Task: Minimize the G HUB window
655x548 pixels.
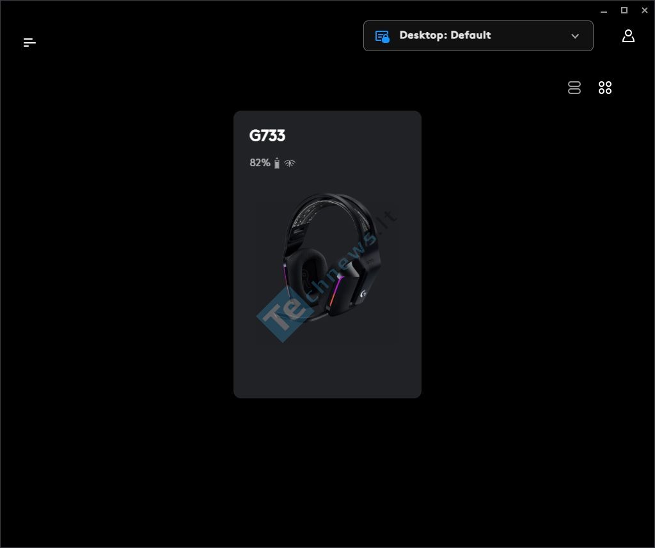Action: click(x=604, y=12)
